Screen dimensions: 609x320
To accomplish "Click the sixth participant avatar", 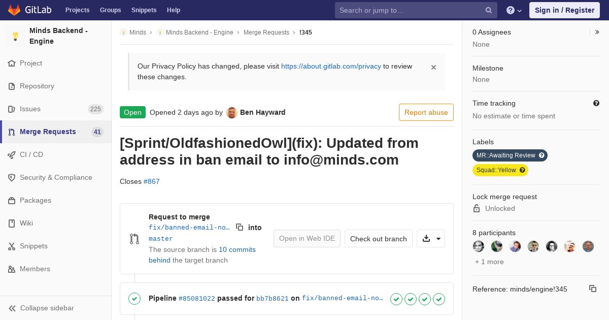I will click(x=570, y=246).
